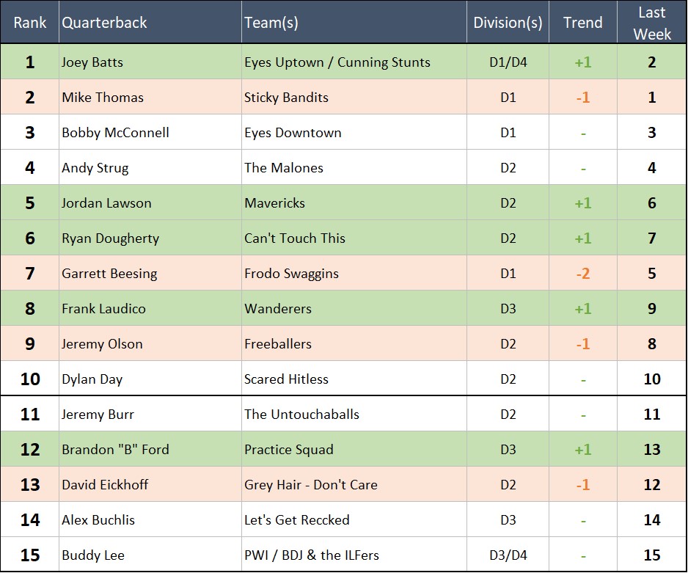Screen dimensions: 688x573
Task: Click Garrett Beesing's -2 trend cell
Action: [x=582, y=274]
